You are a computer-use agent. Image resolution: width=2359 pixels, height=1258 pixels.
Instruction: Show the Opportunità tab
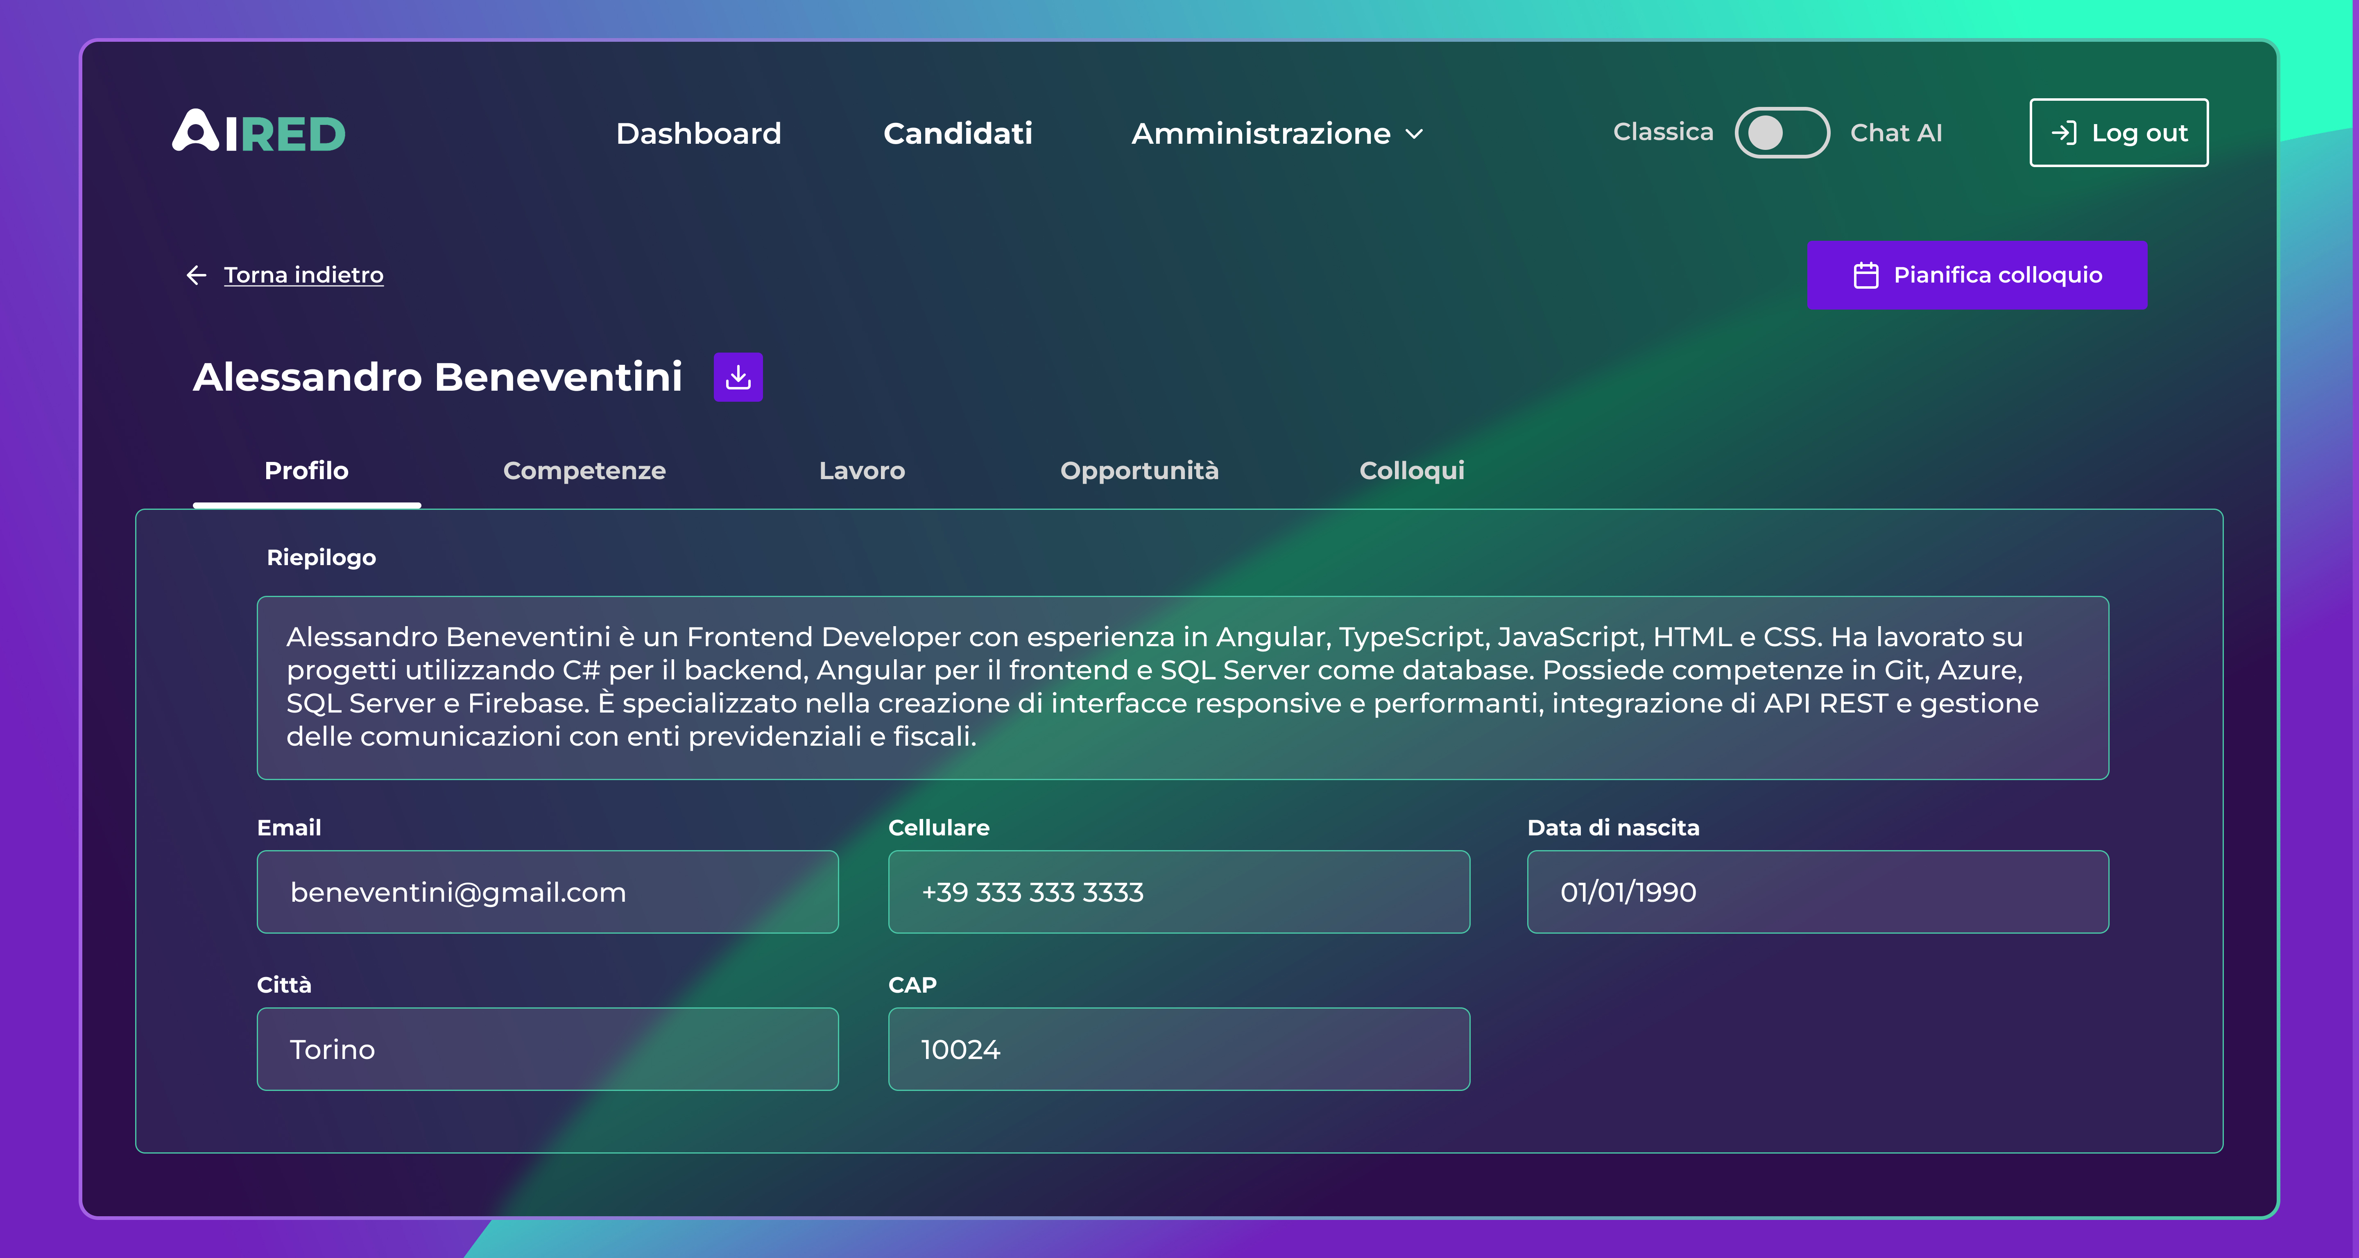(x=1139, y=471)
